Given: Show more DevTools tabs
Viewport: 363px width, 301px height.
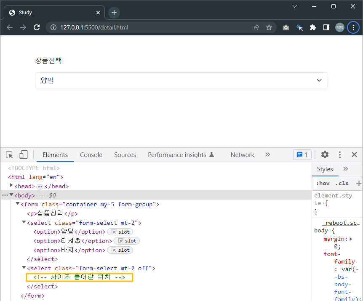Looking at the screenshot, I should click(268, 154).
